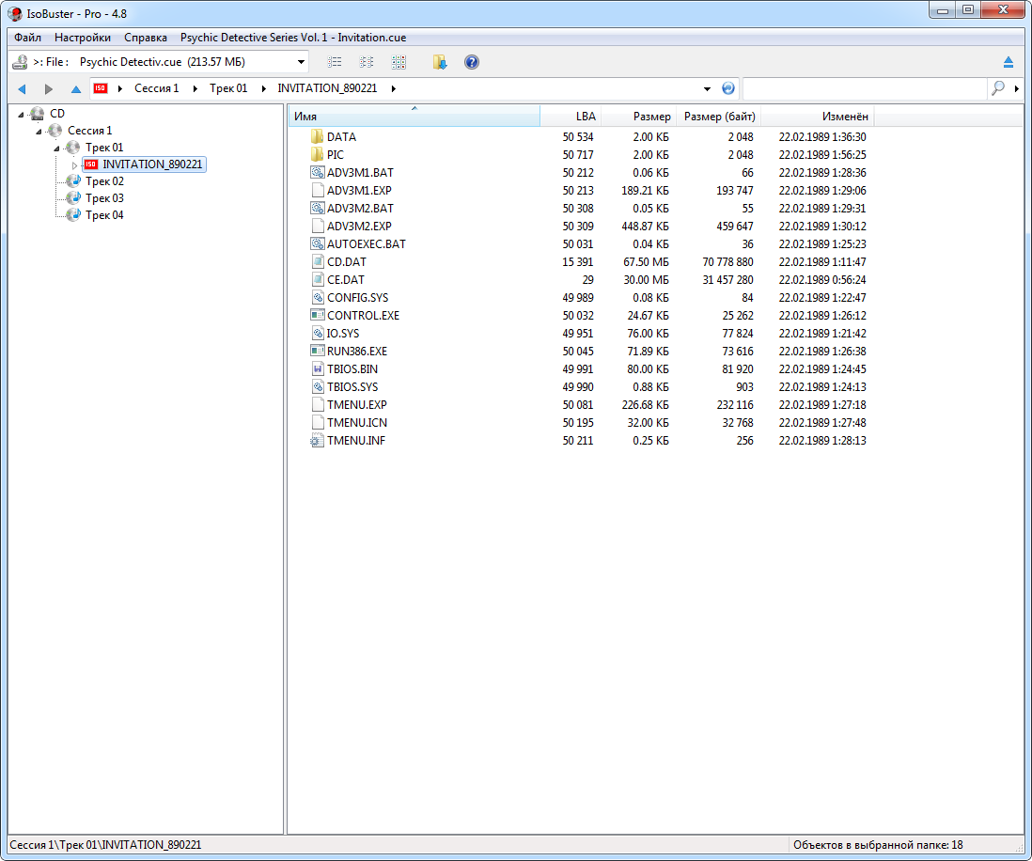Click the ADV3M1.BAT file icon
Screen dimensions: 1032x861
coord(318,172)
